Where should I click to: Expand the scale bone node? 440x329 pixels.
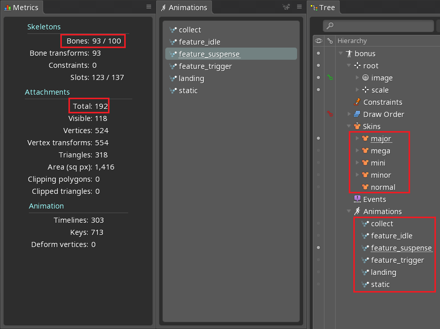tap(357, 90)
